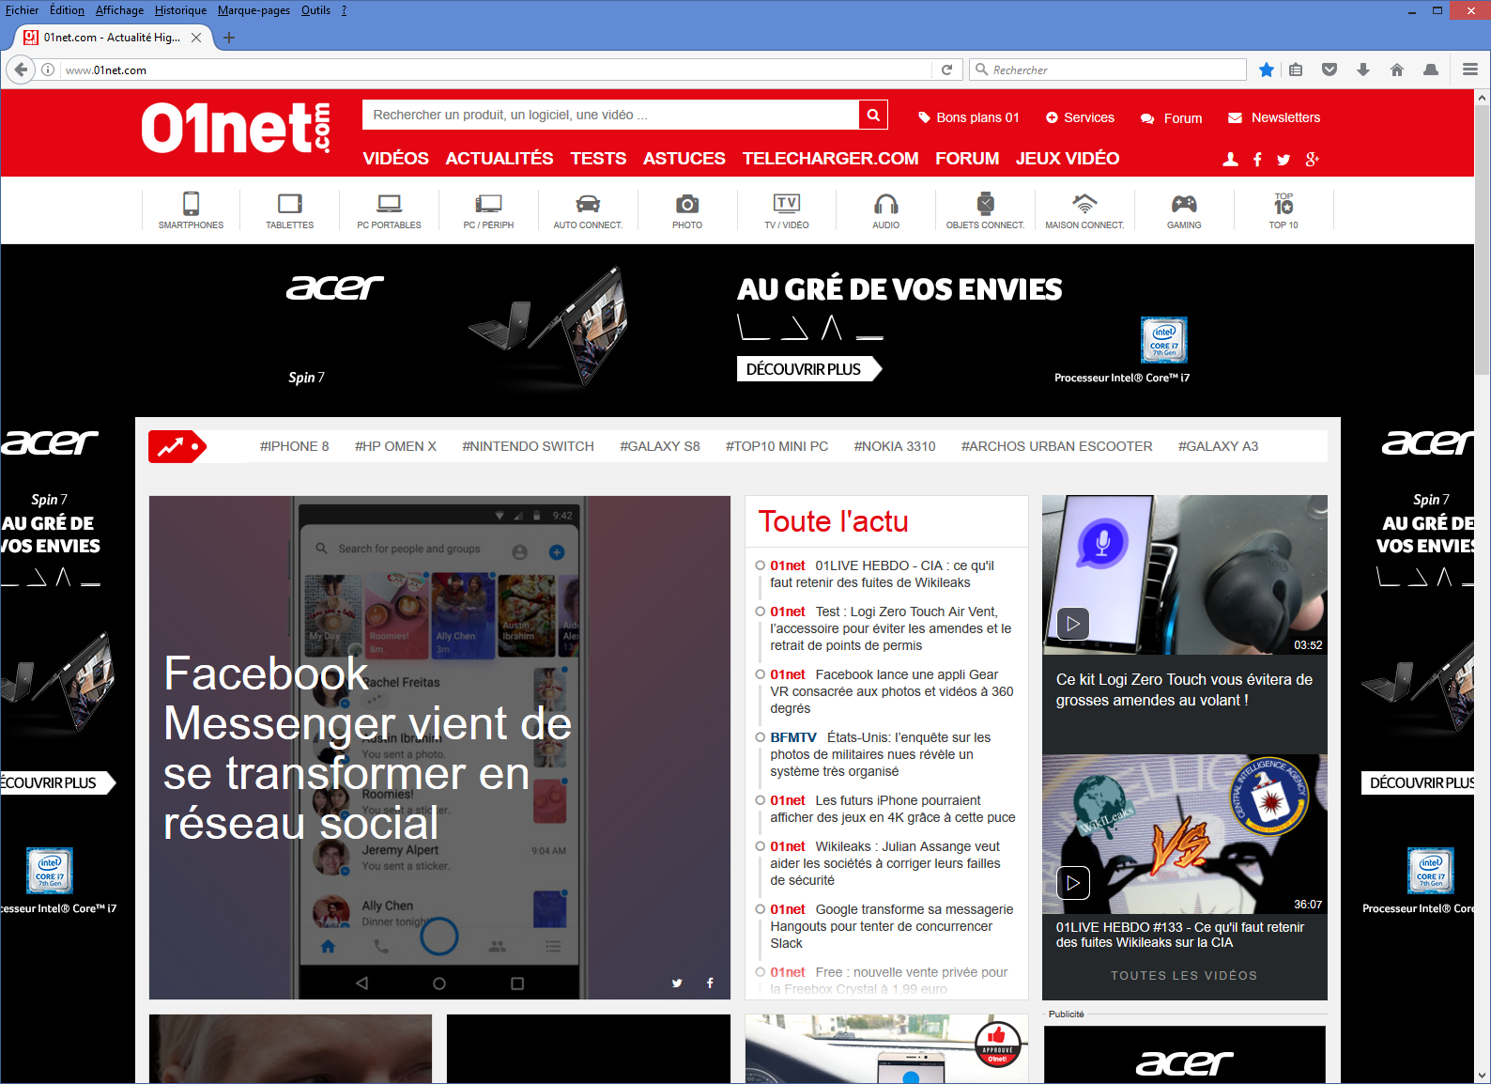Open the Historique menu
This screenshot has height=1084, width=1491.
coord(180,10)
